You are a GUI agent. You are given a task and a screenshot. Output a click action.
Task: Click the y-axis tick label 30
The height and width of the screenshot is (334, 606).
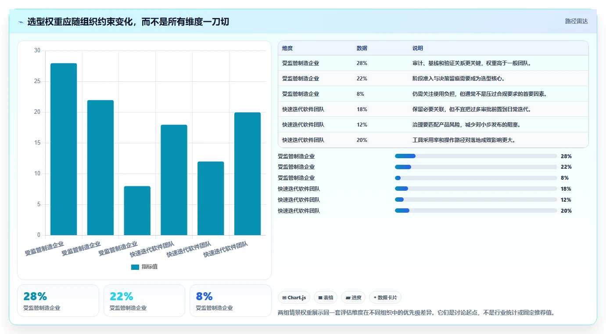tap(37, 51)
